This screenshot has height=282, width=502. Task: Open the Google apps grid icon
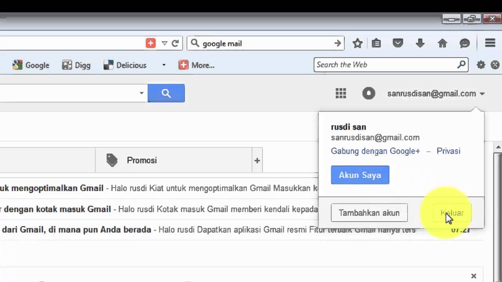(x=341, y=93)
